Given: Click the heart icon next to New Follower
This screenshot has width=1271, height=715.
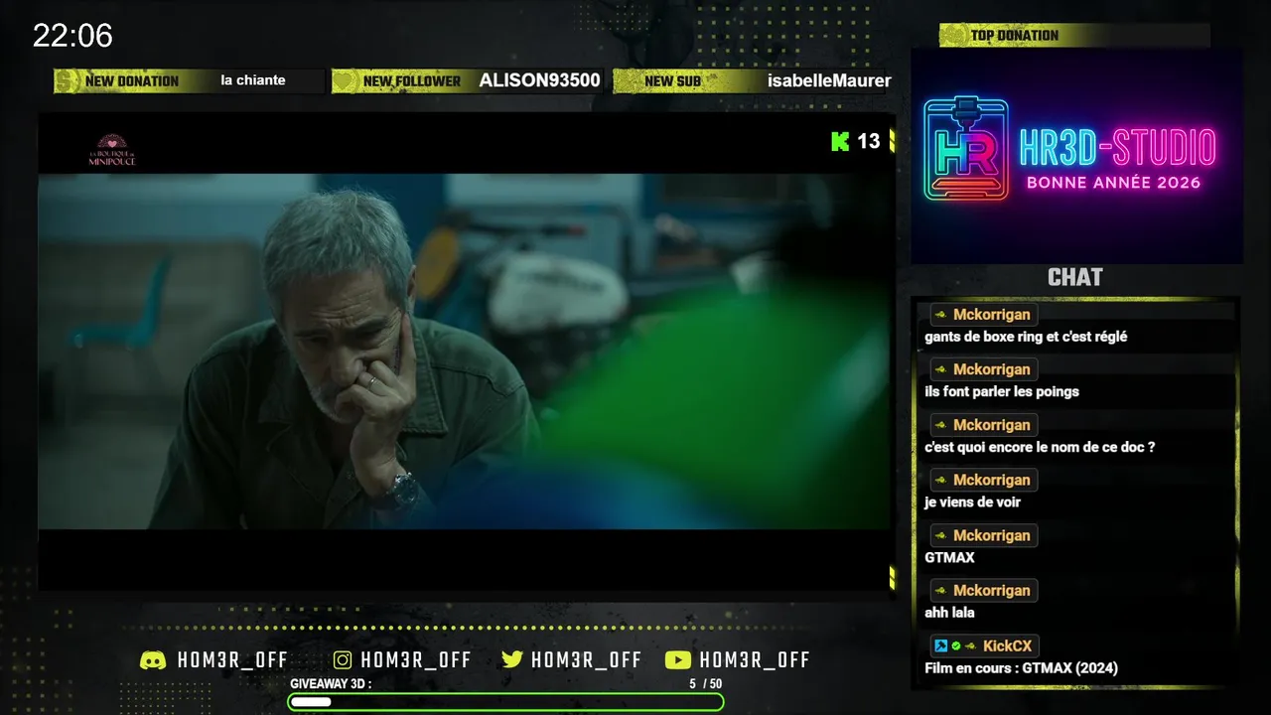Looking at the screenshot, I should click(345, 81).
